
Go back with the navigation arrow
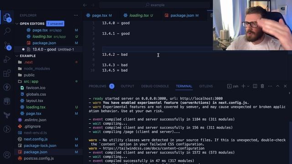85,5
